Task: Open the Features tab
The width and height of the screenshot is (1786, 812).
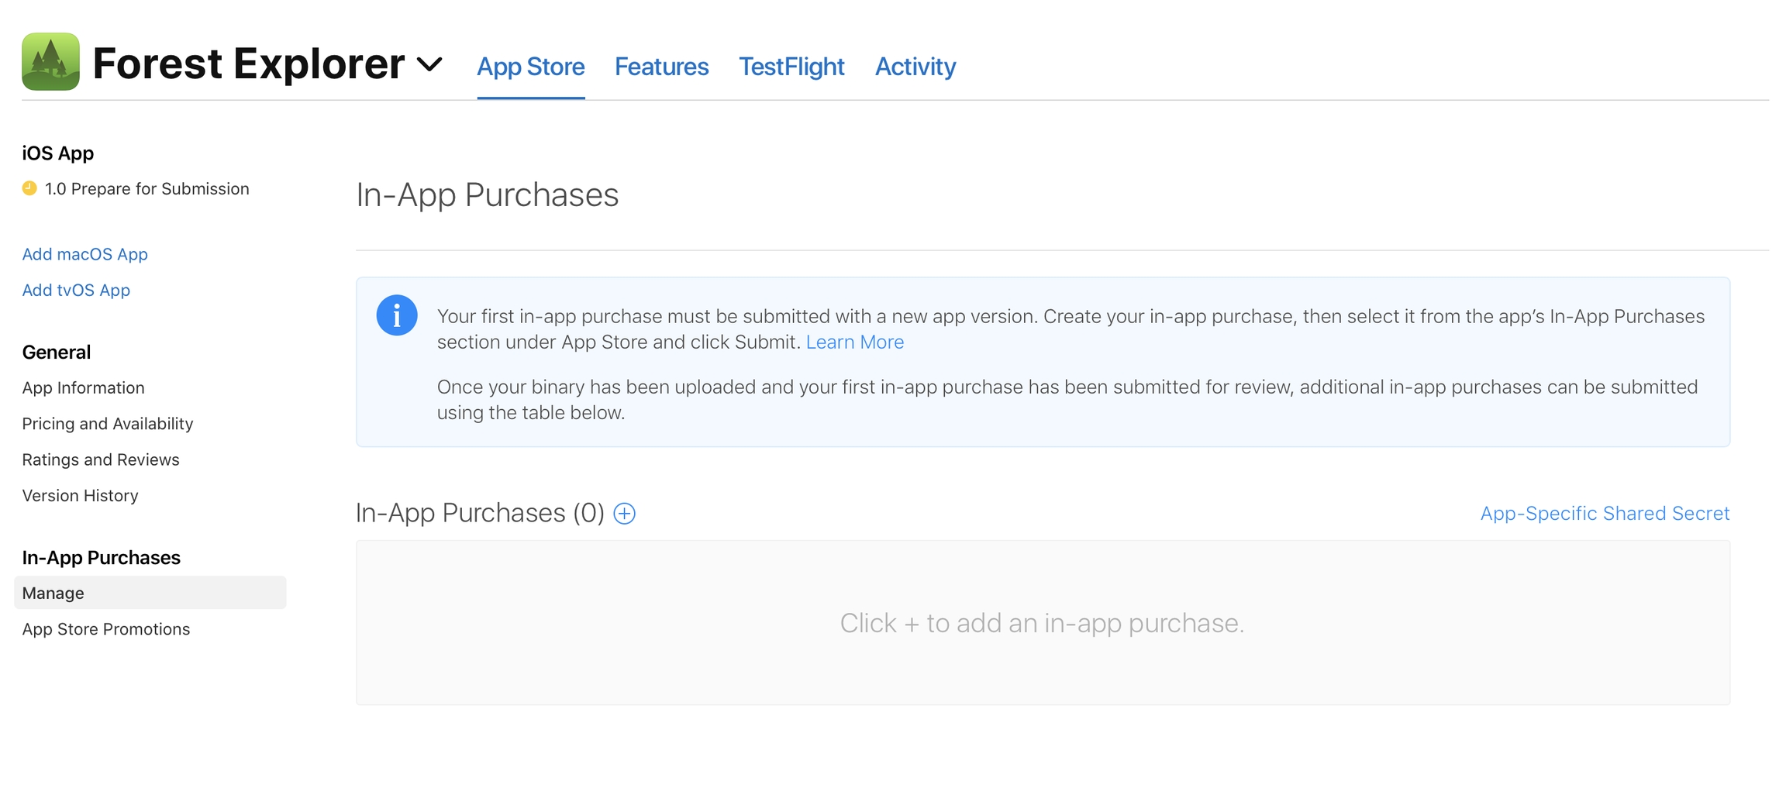Action: 661,67
